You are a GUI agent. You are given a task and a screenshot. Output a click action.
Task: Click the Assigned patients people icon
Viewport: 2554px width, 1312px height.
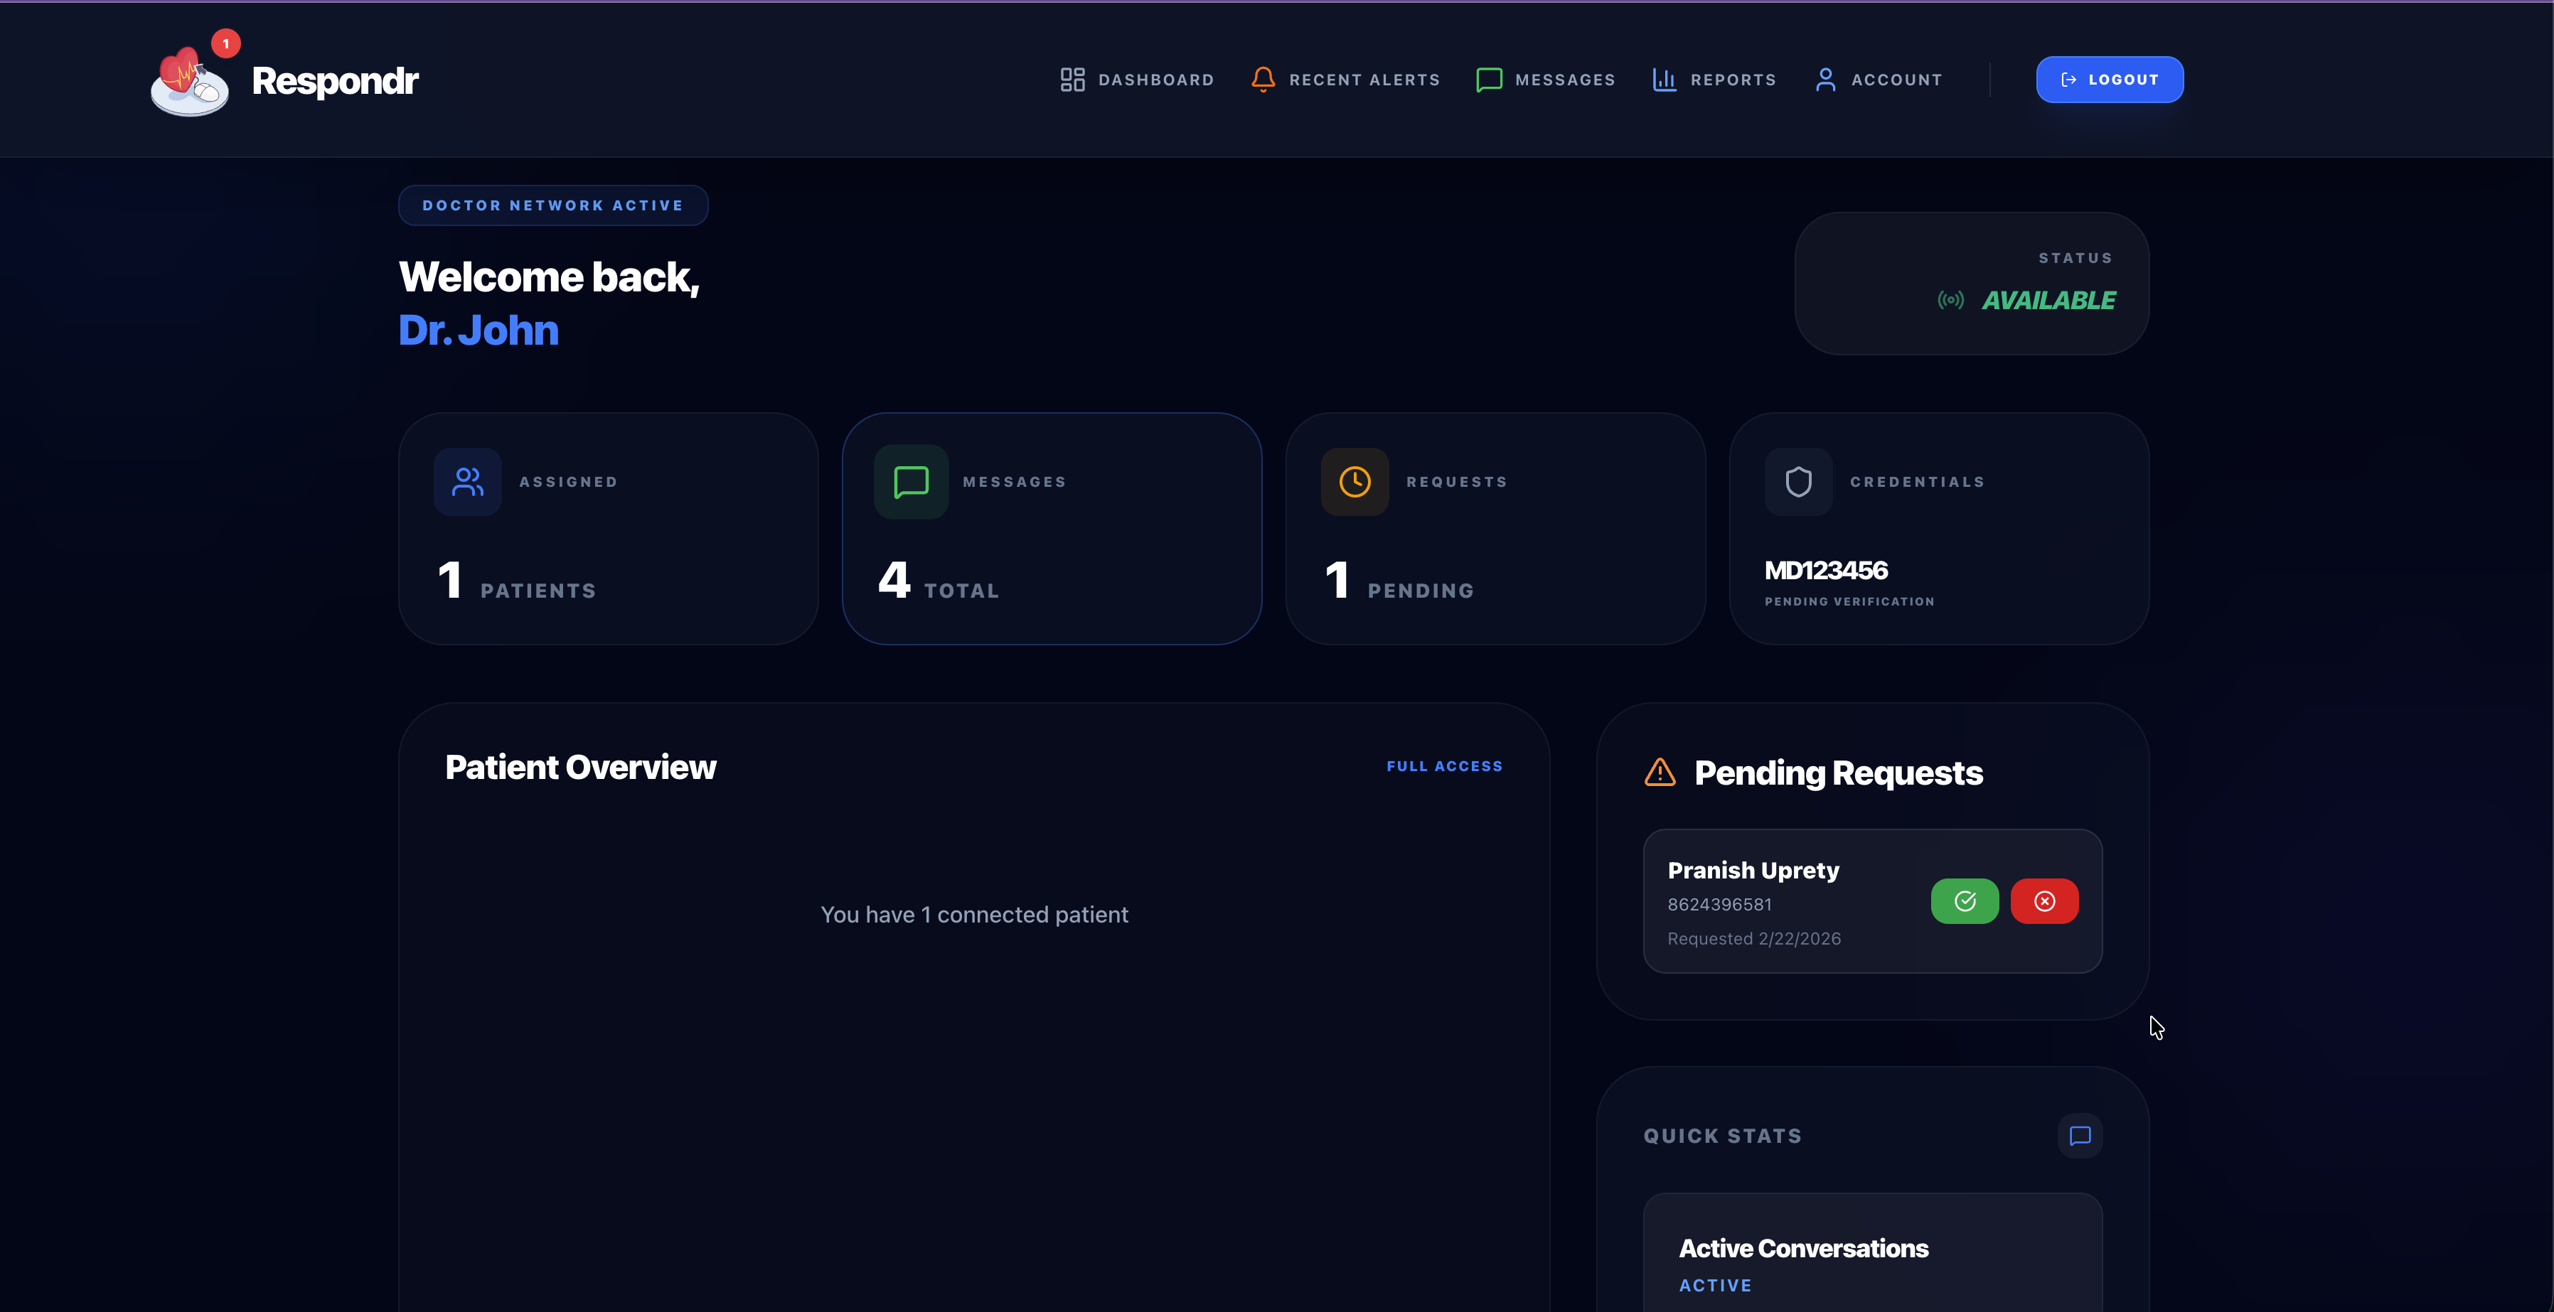click(x=467, y=482)
